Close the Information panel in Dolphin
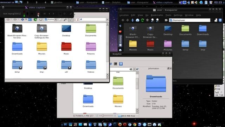 (171, 68)
